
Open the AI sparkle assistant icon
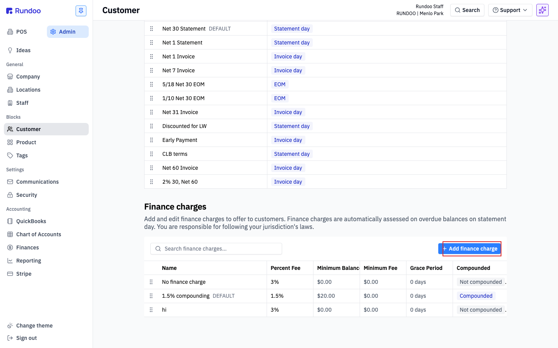pyautogui.click(x=542, y=10)
